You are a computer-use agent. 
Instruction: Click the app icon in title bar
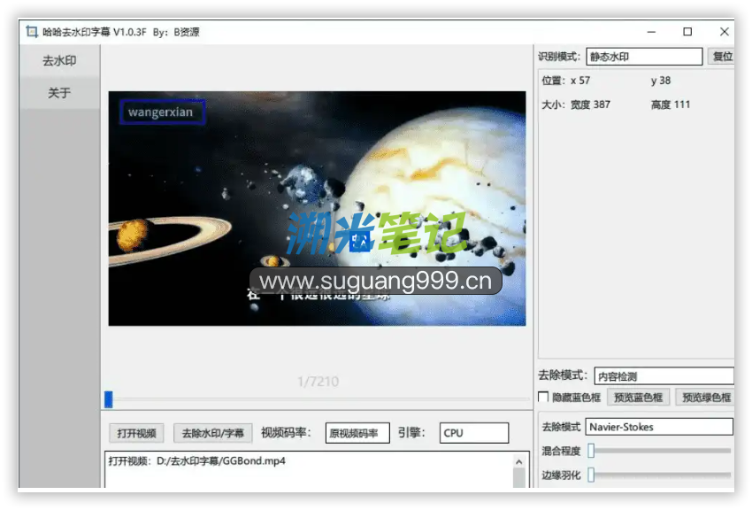click(x=32, y=32)
